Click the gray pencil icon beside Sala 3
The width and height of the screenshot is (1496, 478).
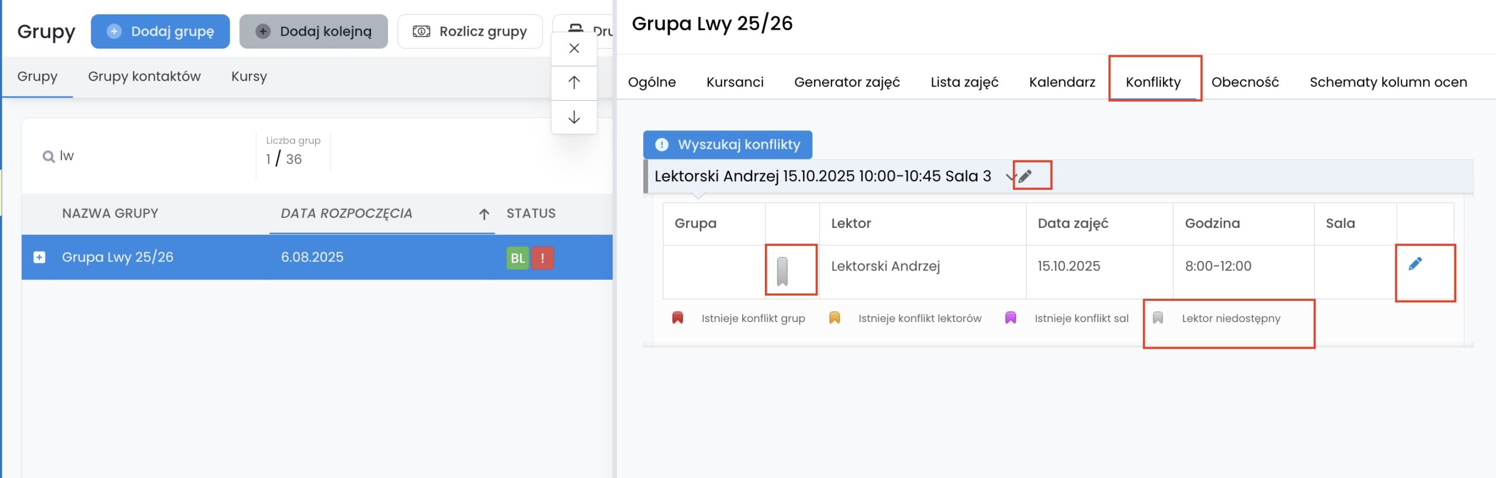click(x=1026, y=176)
